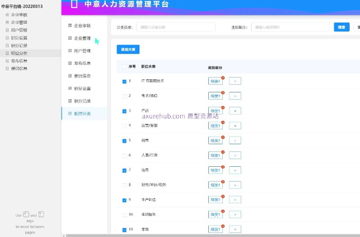Remove 细类1 tag in 生活服务 row
The width and height of the screenshot is (360, 237).
pos(223,211)
